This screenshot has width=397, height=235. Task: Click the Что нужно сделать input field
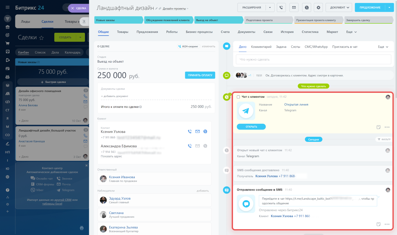click(313, 59)
